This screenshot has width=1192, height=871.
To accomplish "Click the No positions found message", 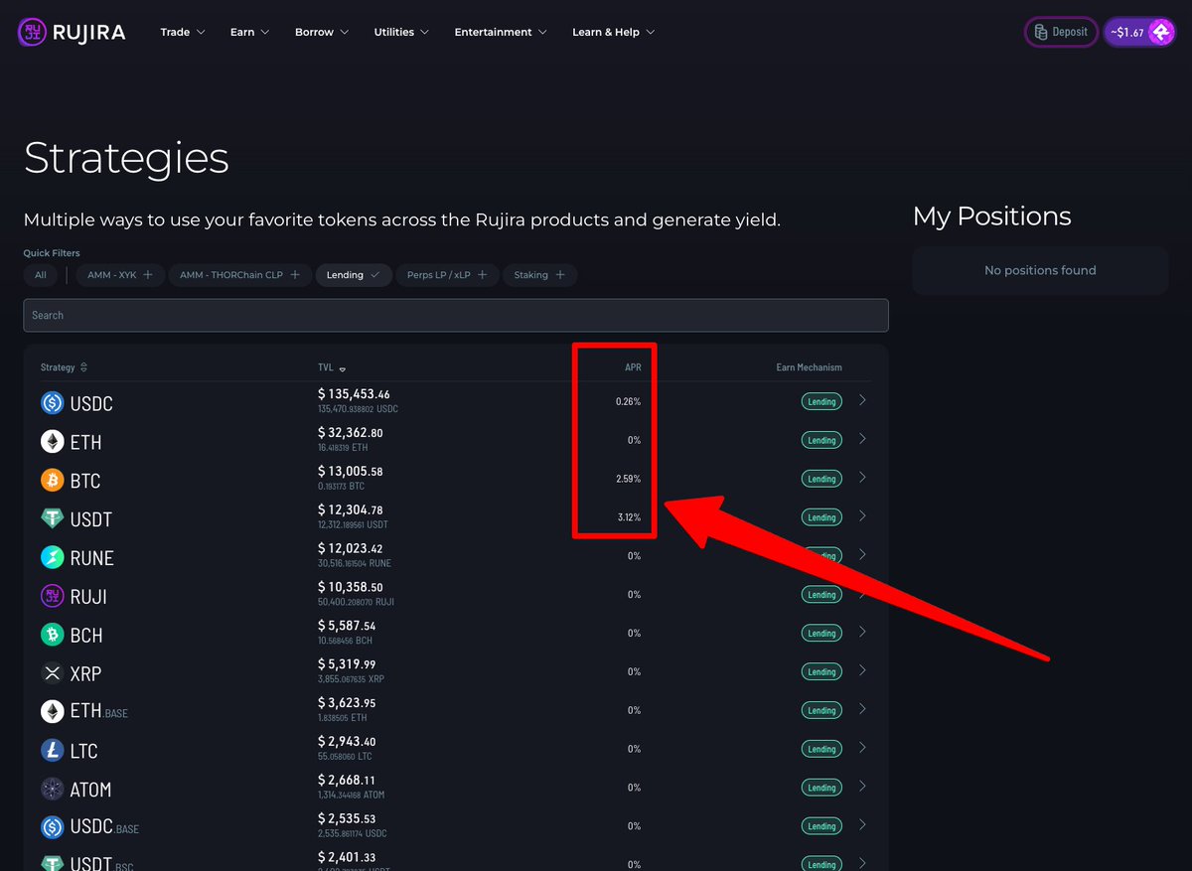I will 1040,270.
